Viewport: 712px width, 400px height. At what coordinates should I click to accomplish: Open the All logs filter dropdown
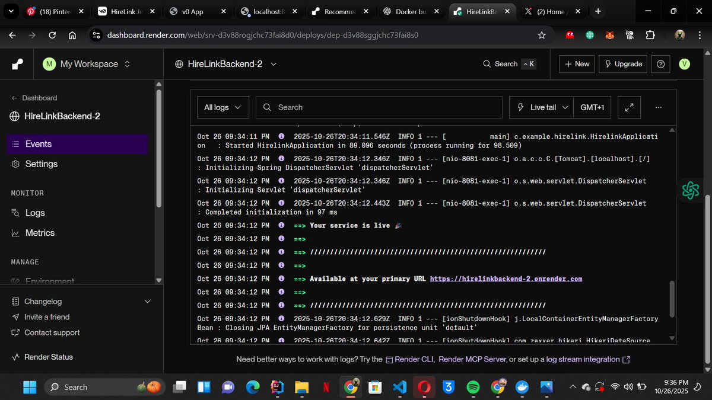click(x=222, y=107)
